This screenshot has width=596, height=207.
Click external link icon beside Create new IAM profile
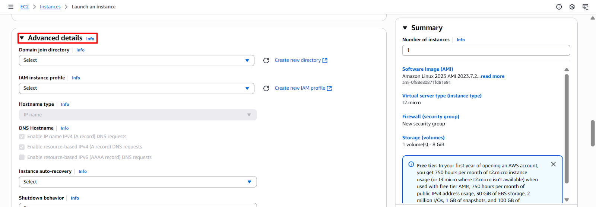click(x=329, y=88)
